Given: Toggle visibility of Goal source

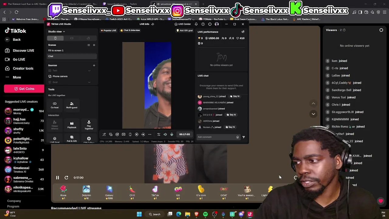Looking at the screenshot, I should pos(89,82).
